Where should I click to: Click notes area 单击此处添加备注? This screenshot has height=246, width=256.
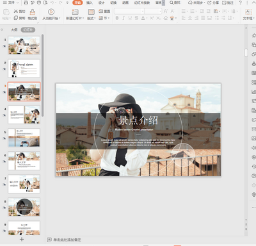tap(67, 240)
